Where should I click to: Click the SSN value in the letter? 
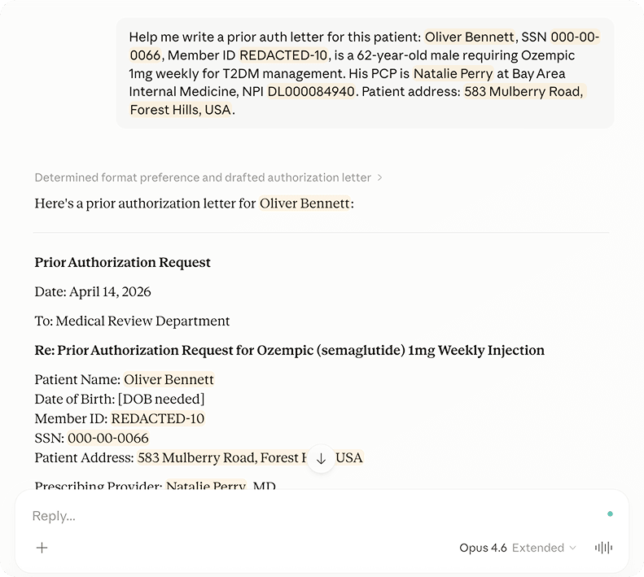[108, 438]
